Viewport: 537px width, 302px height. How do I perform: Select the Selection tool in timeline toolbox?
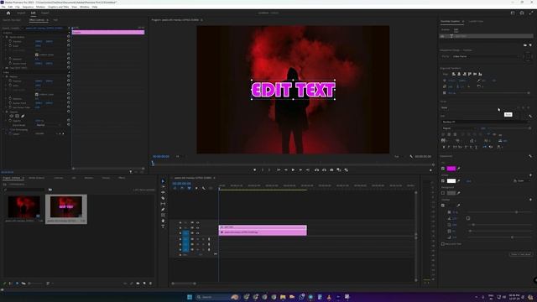point(163,181)
